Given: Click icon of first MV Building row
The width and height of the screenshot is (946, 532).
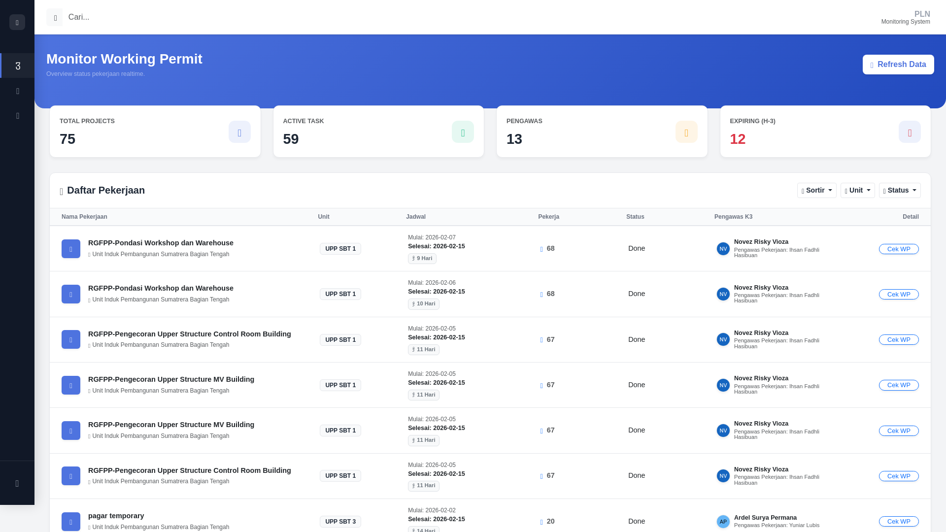Looking at the screenshot, I should (71, 385).
